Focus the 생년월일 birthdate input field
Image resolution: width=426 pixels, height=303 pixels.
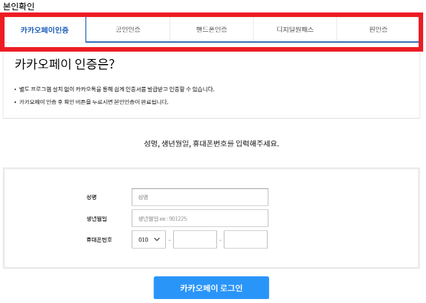[x=200, y=218]
